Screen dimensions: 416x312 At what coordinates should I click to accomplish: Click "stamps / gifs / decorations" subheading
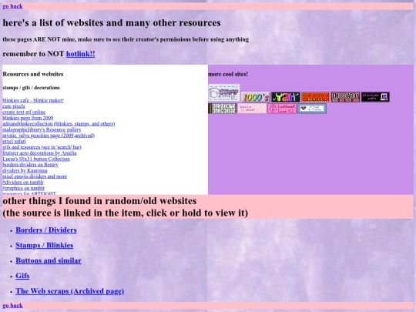[x=31, y=88]
